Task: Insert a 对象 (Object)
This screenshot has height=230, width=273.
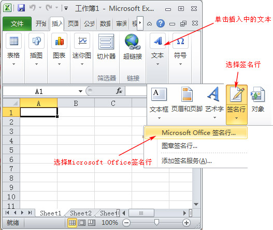Action: coord(257,100)
